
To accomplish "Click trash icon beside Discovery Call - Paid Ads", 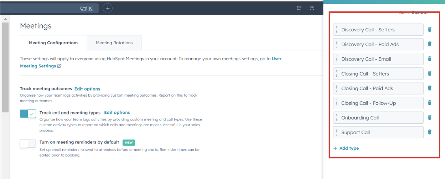I will [429, 44].
